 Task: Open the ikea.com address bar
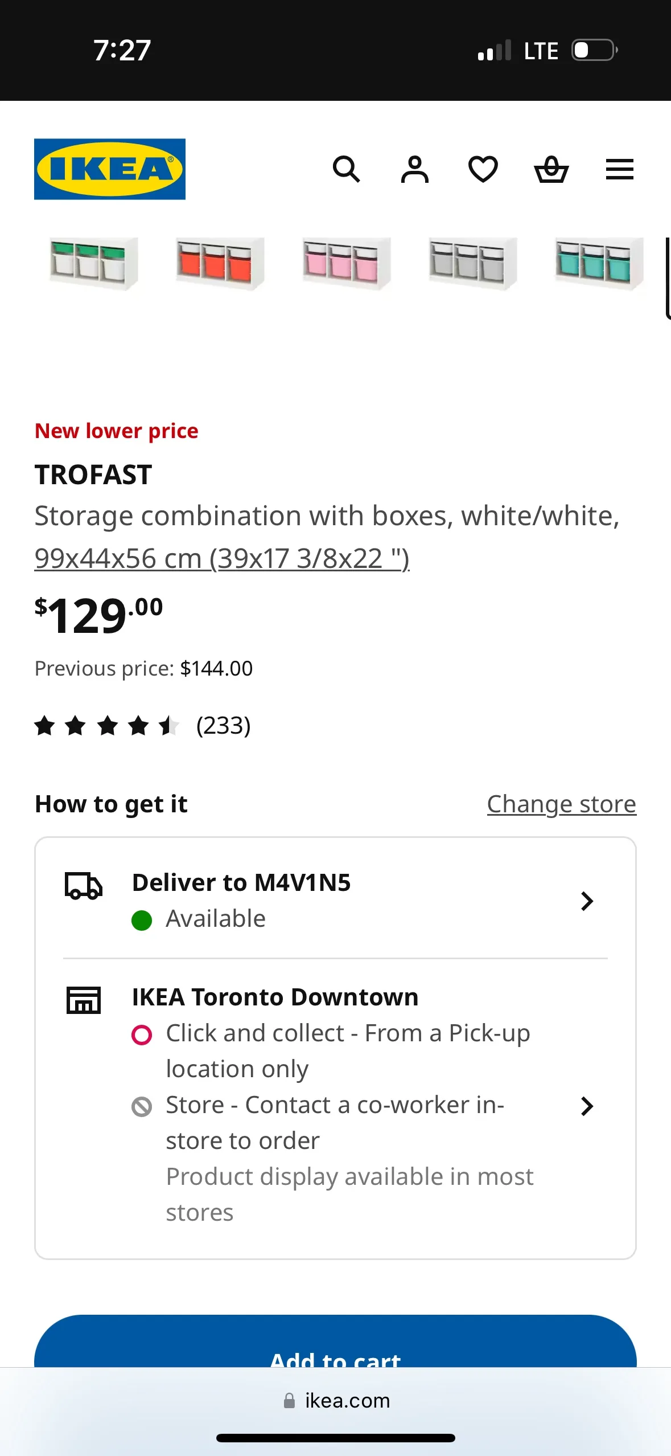point(335,1401)
